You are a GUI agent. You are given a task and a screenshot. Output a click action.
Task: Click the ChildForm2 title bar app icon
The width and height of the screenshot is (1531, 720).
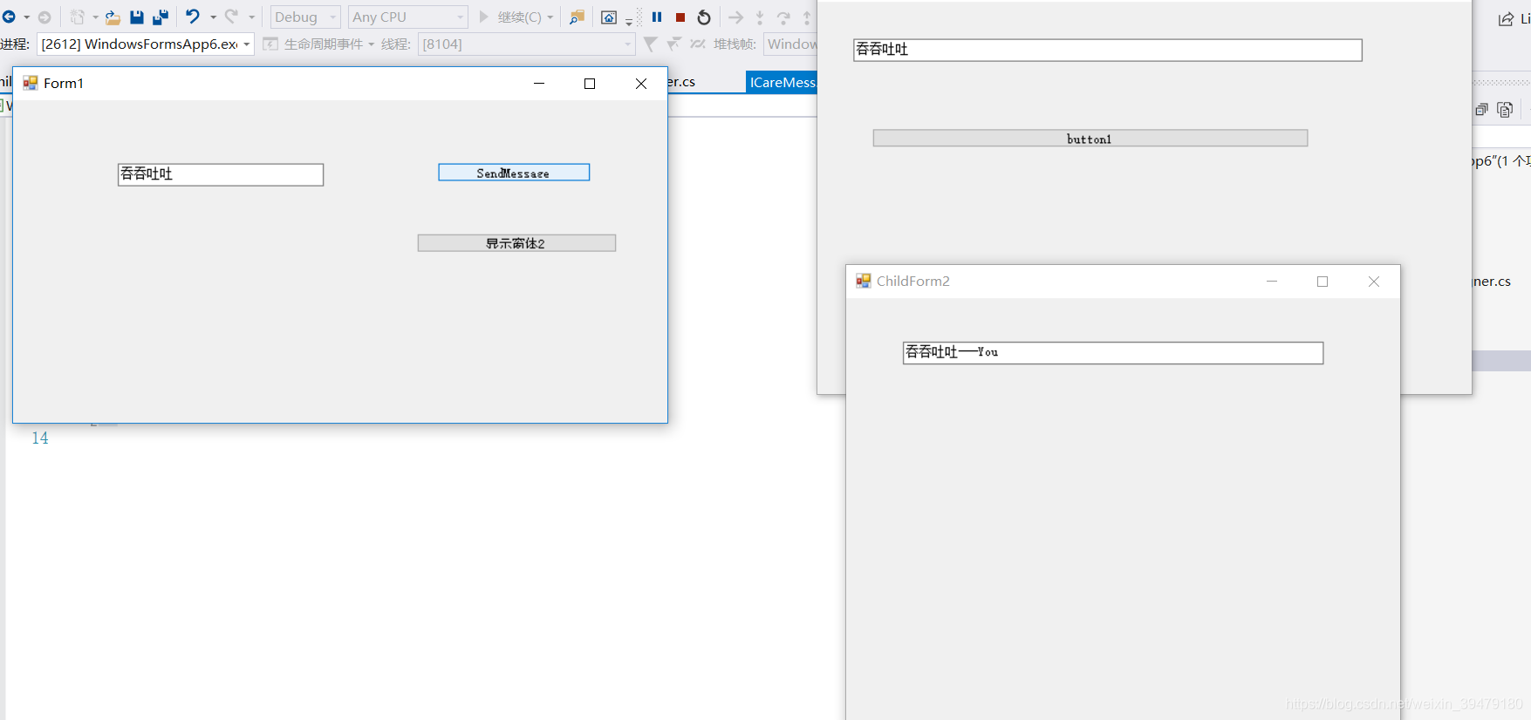[x=864, y=281]
